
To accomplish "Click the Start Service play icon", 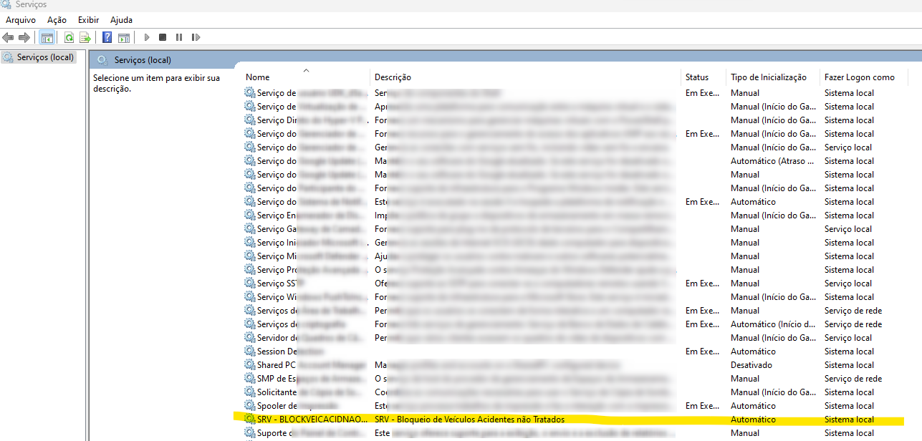I will pos(147,37).
